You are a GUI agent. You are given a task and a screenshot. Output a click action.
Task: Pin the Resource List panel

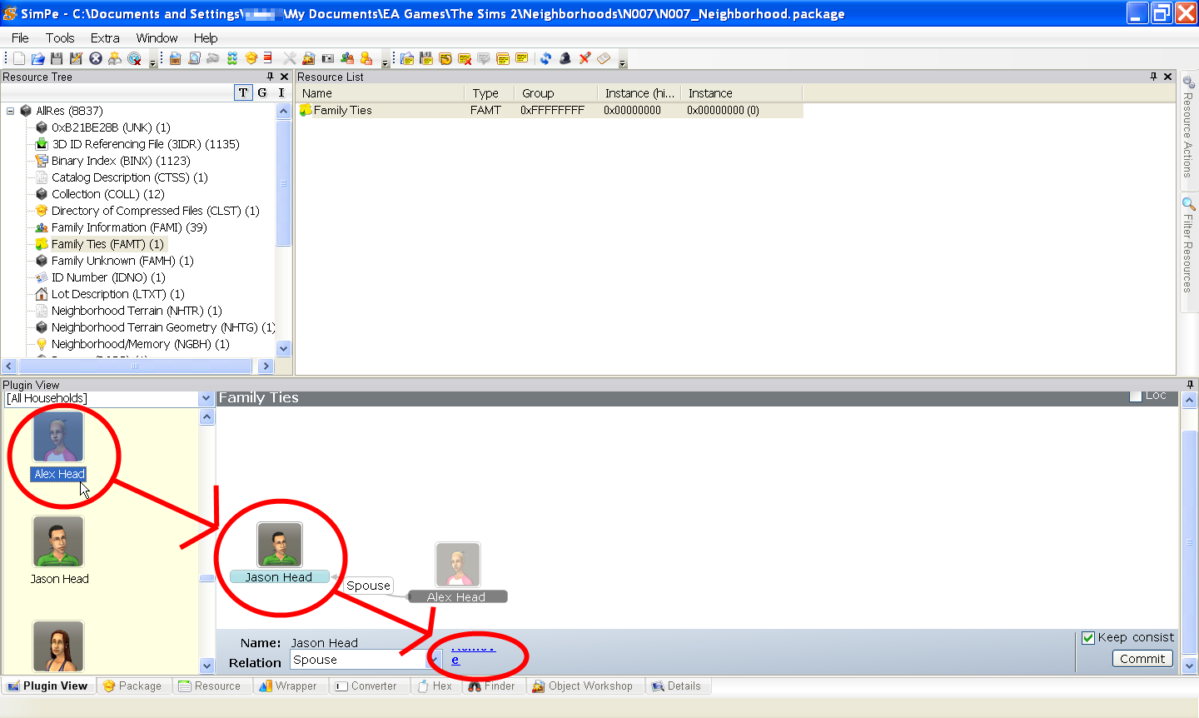coord(1153,77)
